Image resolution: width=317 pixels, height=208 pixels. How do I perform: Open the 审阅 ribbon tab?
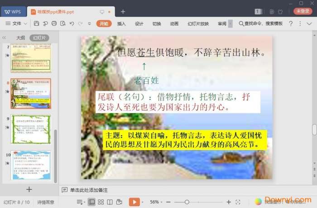point(222,24)
